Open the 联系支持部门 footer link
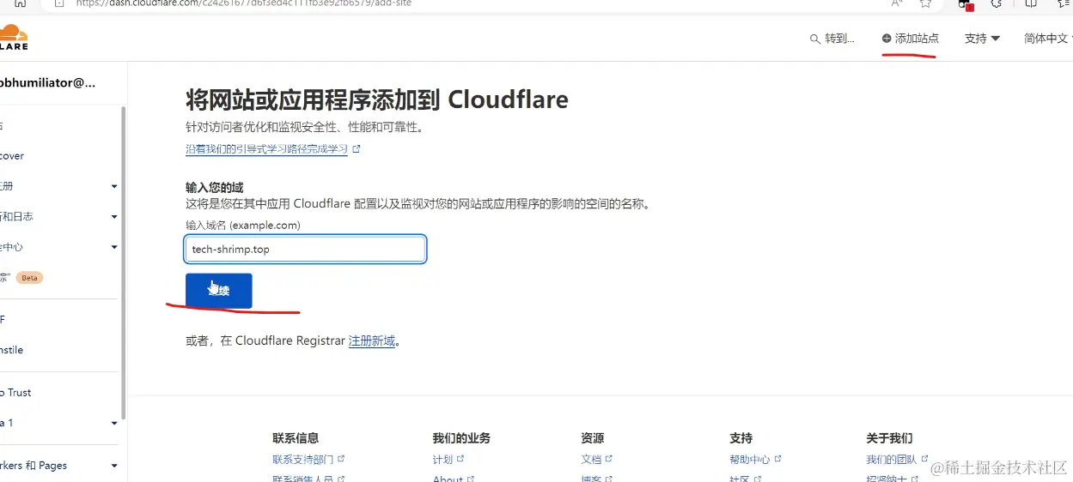The image size is (1073, 482). pos(304,460)
